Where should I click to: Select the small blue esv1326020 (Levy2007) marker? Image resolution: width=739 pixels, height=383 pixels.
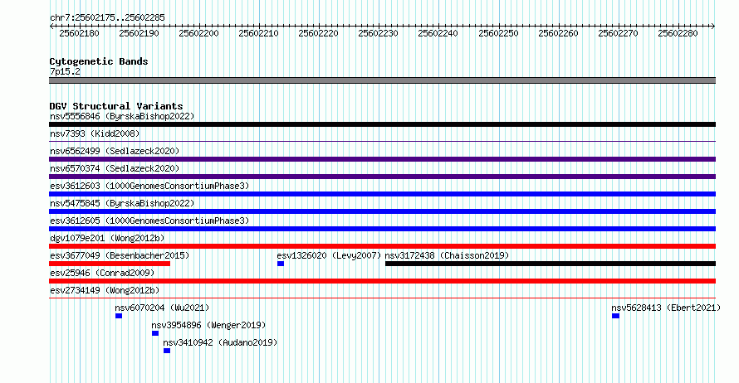point(281,264)
